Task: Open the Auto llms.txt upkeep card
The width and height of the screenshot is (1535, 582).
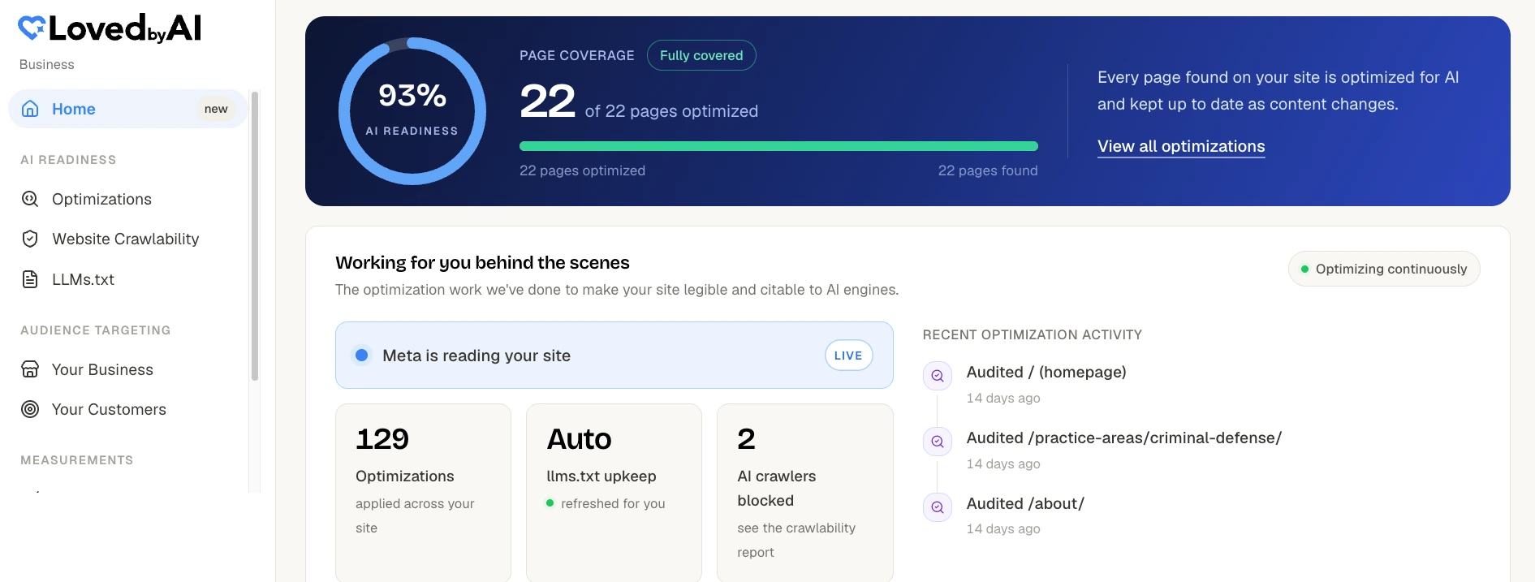Action: click(x=614, y=493)
